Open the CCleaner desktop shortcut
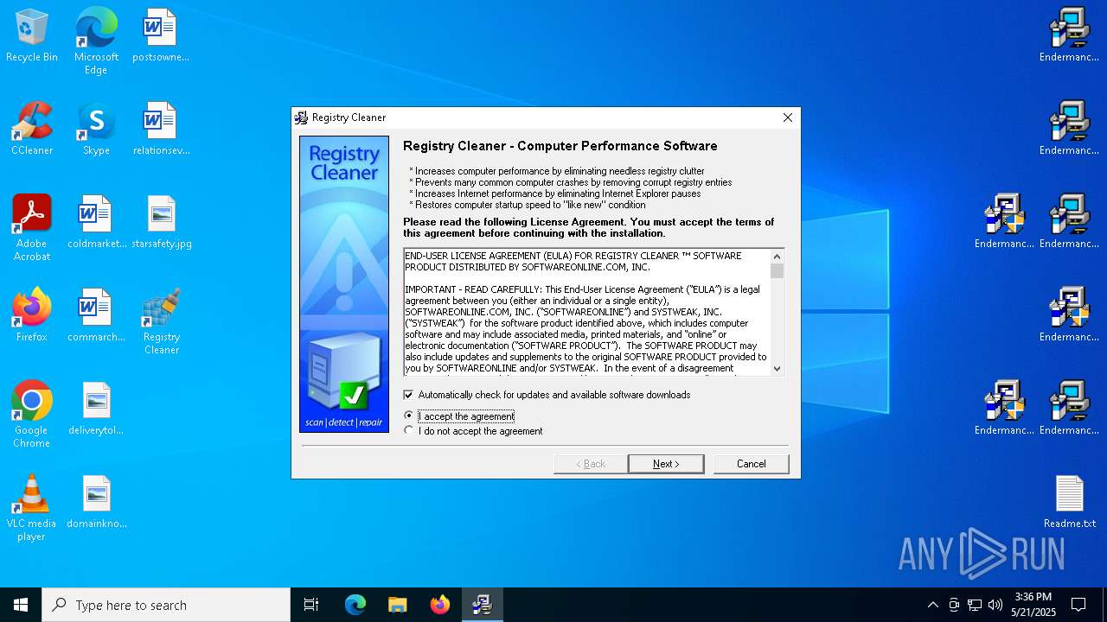The image size is (1107, 622). (x=32, y=129)
